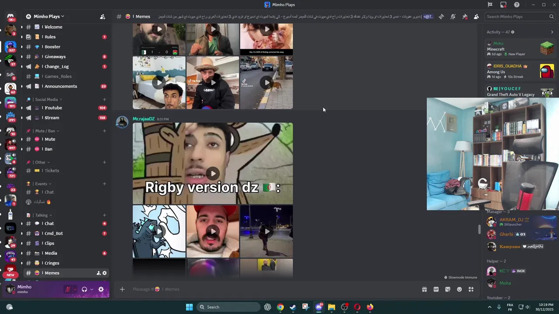Open Windows Start menu

tap(189, 307)
